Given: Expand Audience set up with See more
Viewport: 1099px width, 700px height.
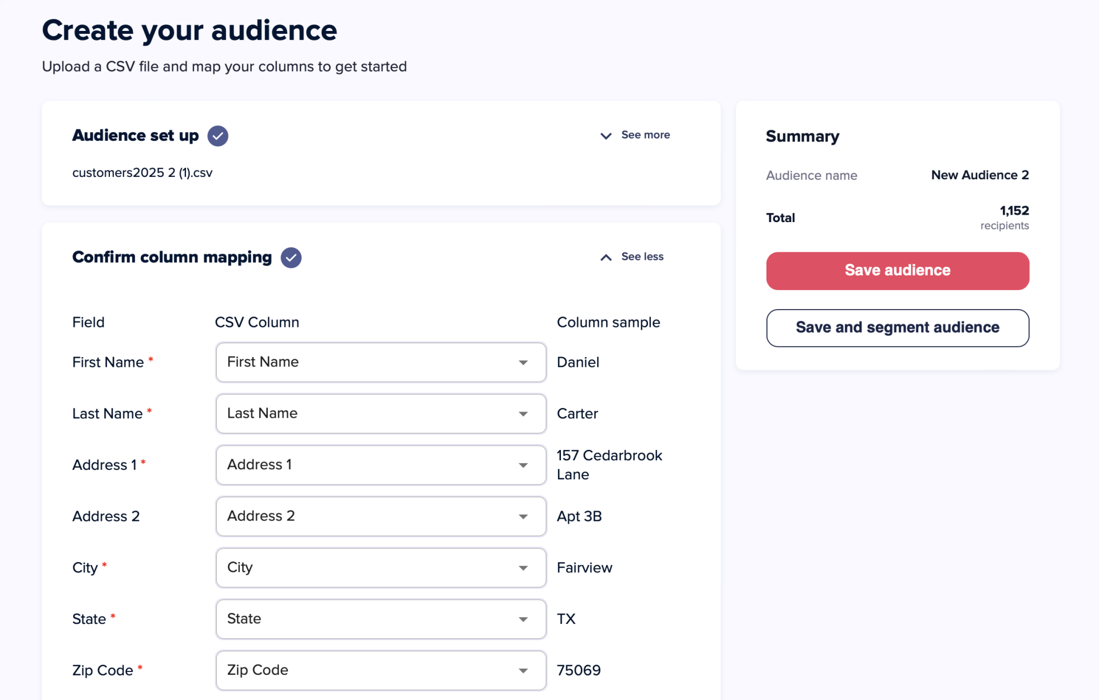Looking at the screenshot, I should 635,135.
